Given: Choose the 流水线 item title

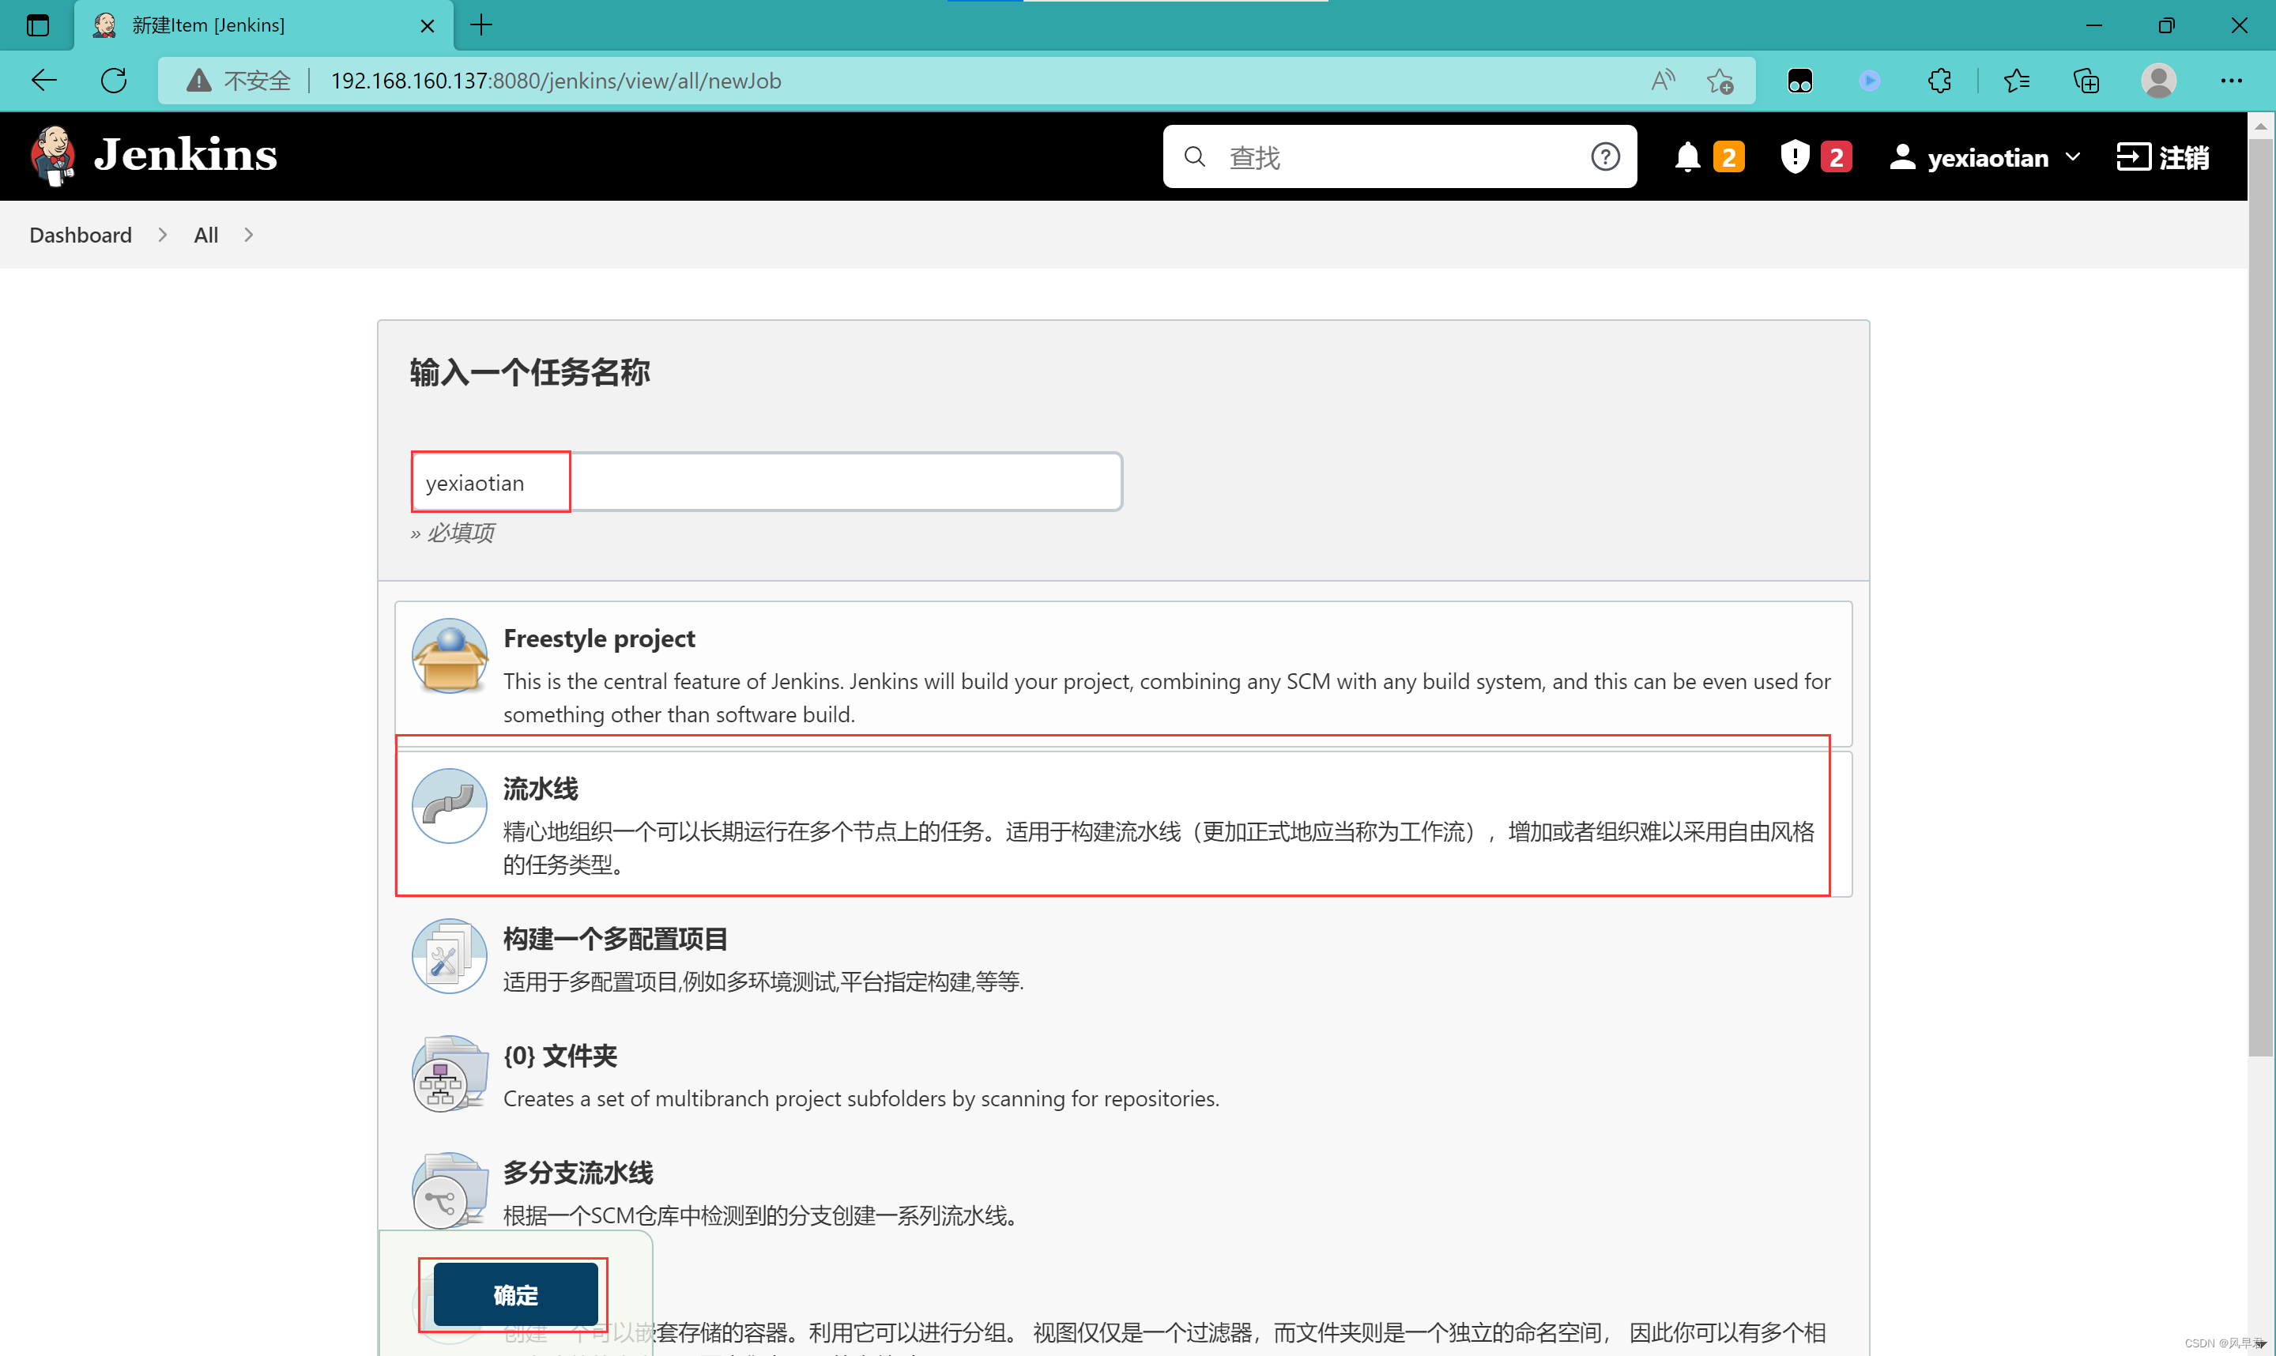Looking at the screenshot, I should pos(540,789).
